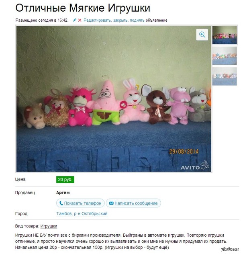Click the поднять link
This screenshot has height=254, width=241.
(x=137, y=20)
